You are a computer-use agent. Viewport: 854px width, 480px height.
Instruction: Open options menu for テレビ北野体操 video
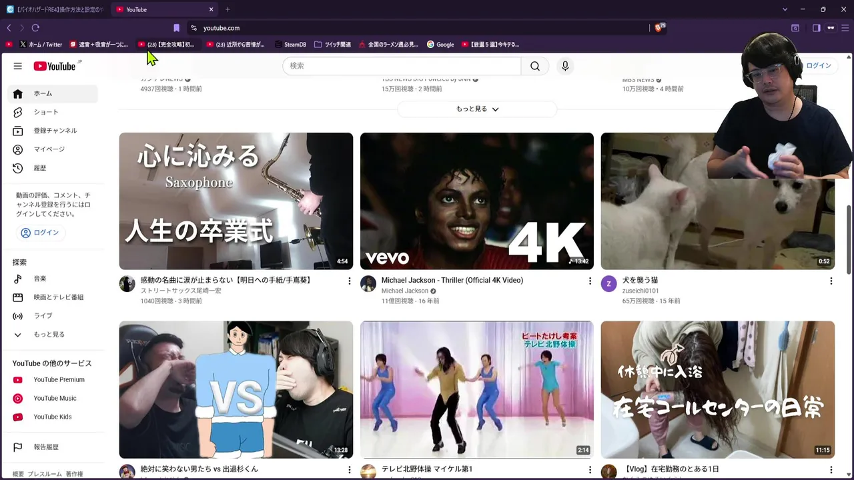coord(590,470)
